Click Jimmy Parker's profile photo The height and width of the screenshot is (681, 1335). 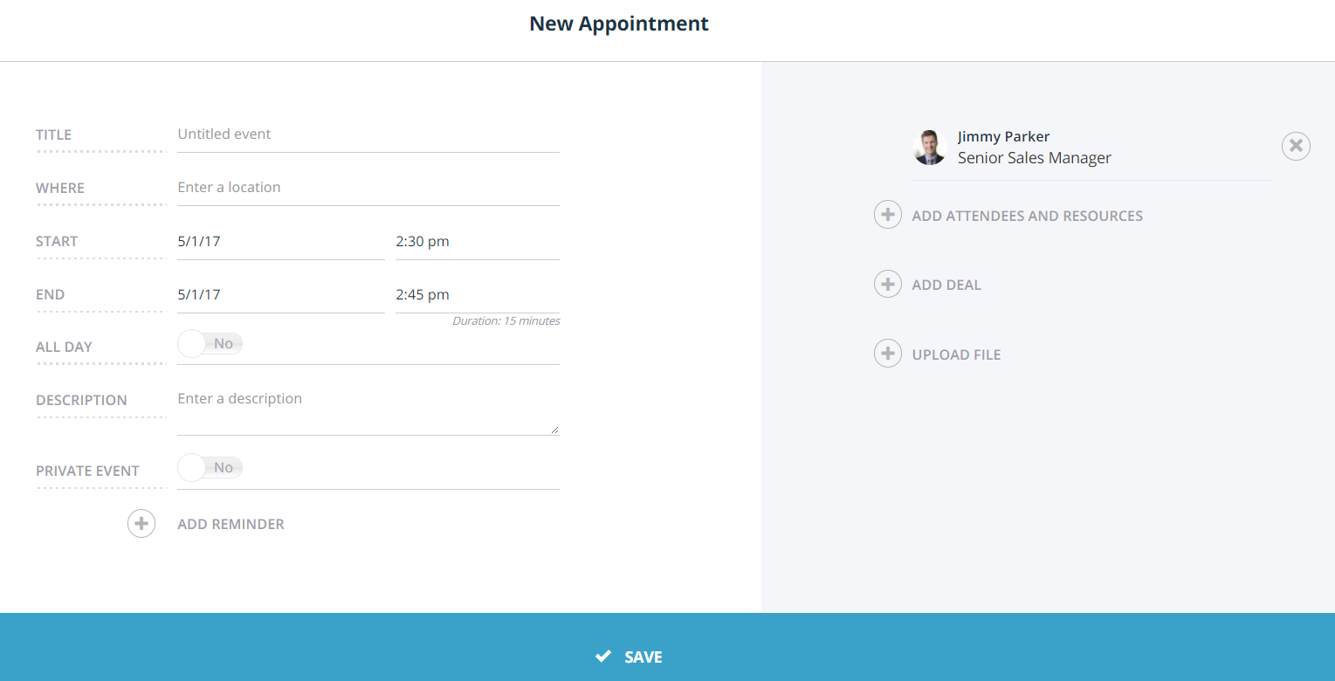click(x=930, y=148)
